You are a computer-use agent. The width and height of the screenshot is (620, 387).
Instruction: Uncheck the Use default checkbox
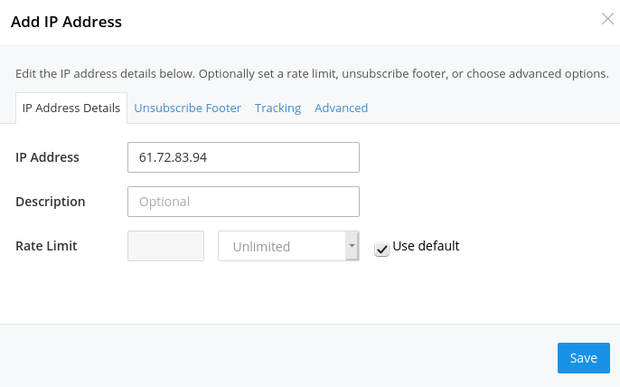pyautogui.click(x=381, y=249)
